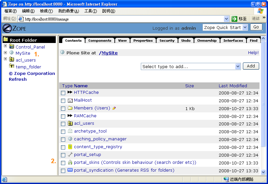Select the portal_setup checkbox
Image resolution: width=268 pixels, height=184 pixels.
63,155
